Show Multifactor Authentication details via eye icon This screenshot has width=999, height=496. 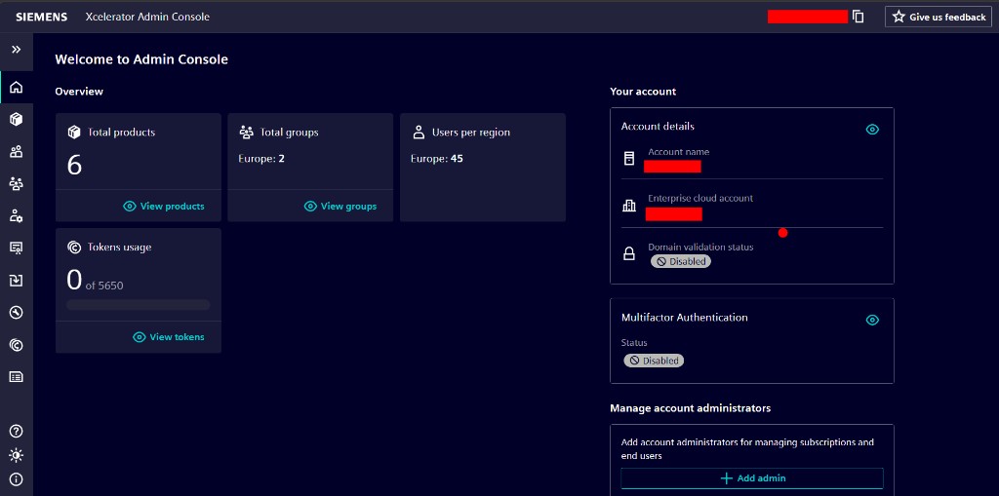(x=872, y=320)
